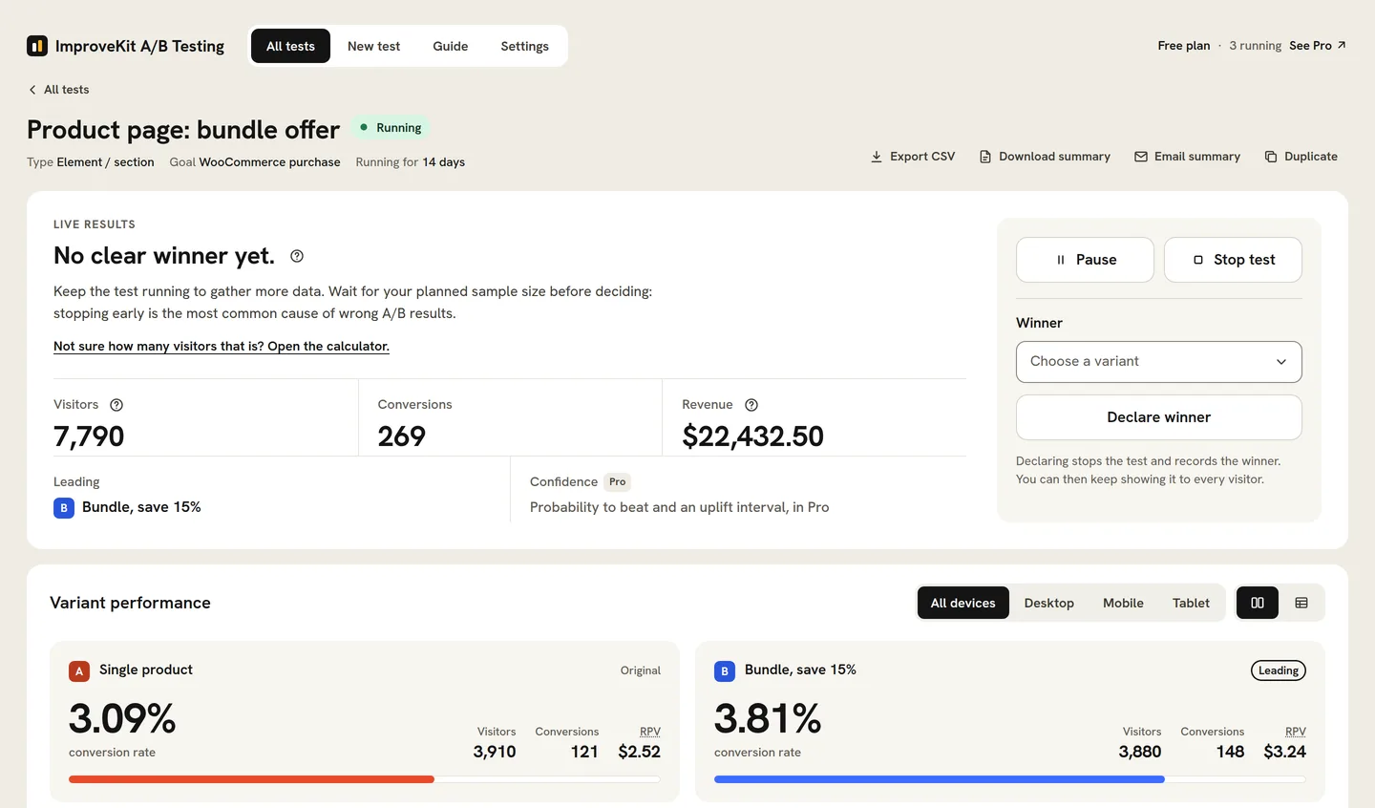Filter results by Desktop

point(1049,603)
